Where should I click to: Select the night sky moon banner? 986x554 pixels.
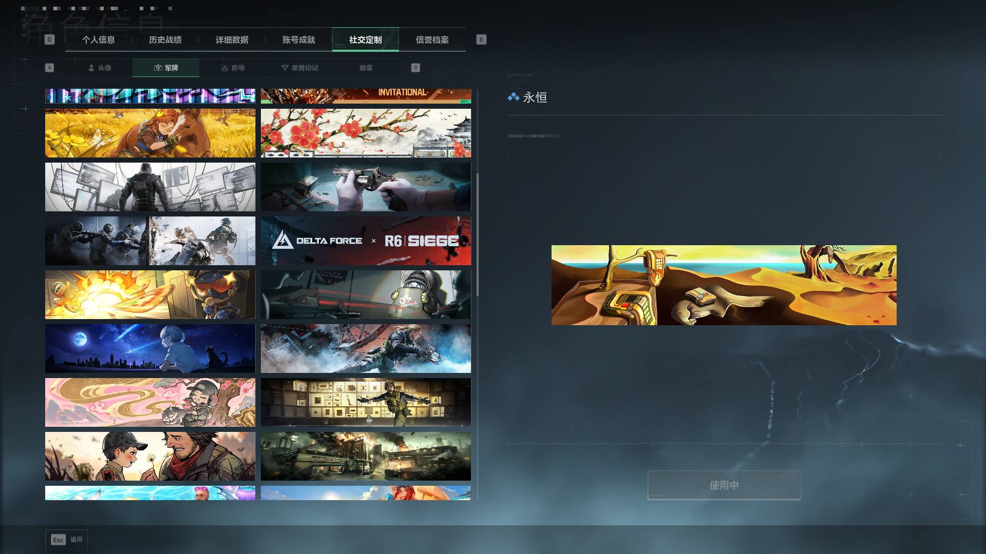pyautogui.click(x=150, y=348)
